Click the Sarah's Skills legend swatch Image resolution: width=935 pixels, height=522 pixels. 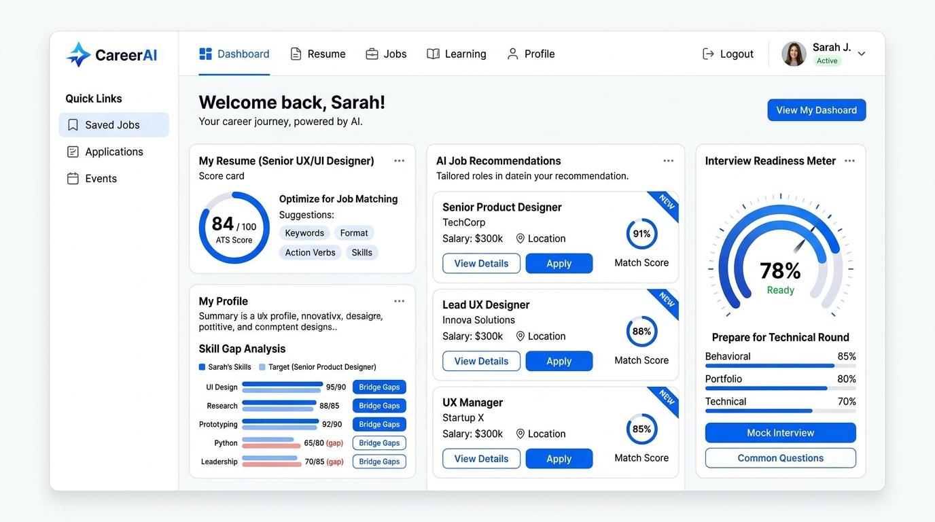pos(202,367)
